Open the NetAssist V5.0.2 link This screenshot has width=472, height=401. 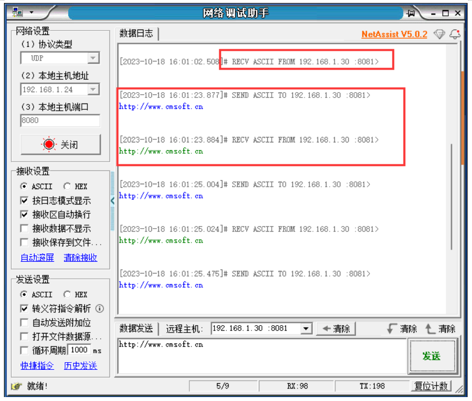395,34
